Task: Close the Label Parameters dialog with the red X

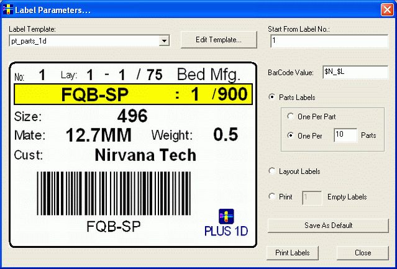Action: tap(387, 10)
